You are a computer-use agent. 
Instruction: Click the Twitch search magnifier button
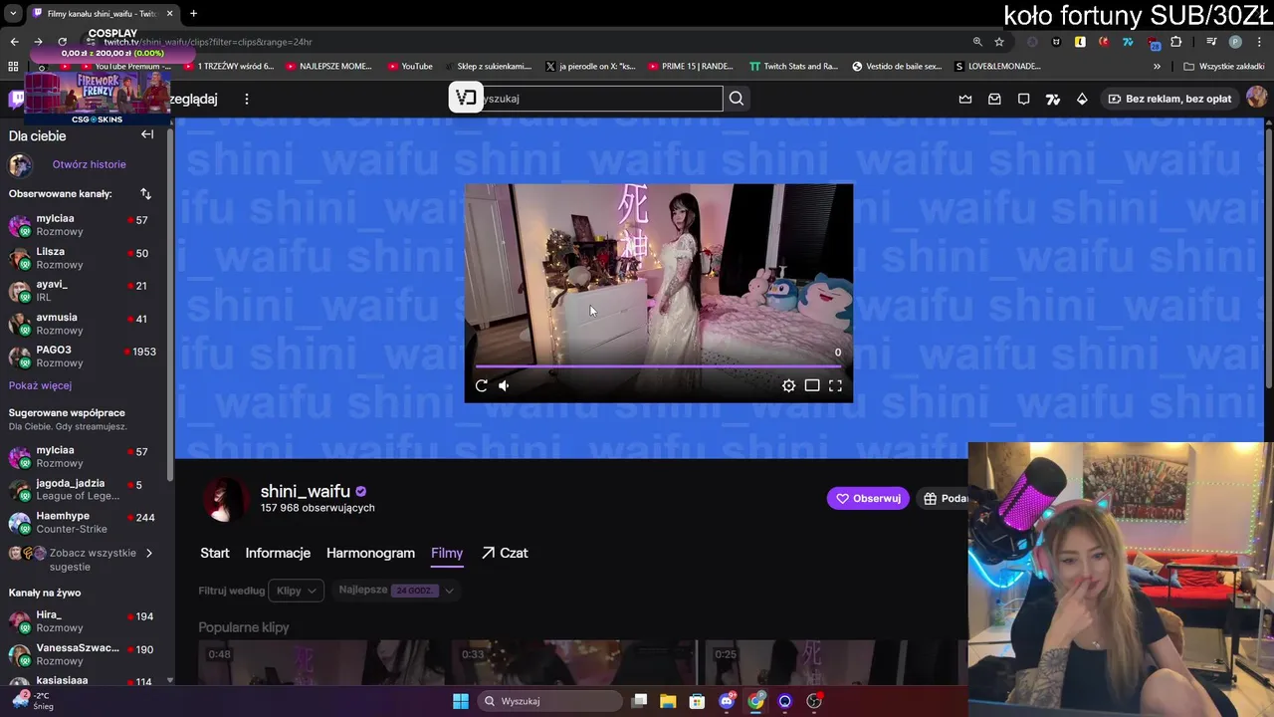737,99
